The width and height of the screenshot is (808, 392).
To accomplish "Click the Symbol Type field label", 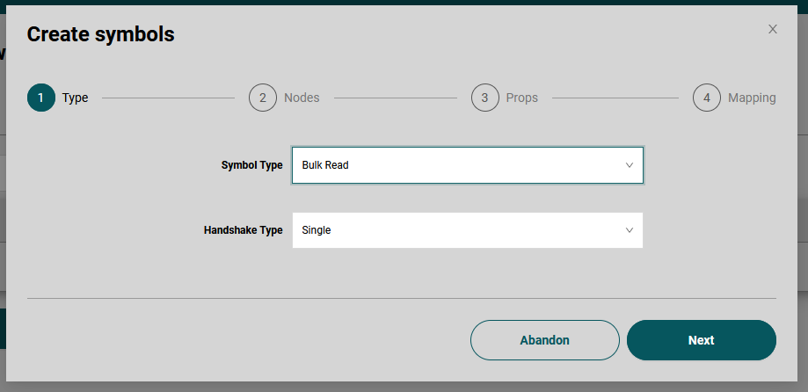I will 251,165.
